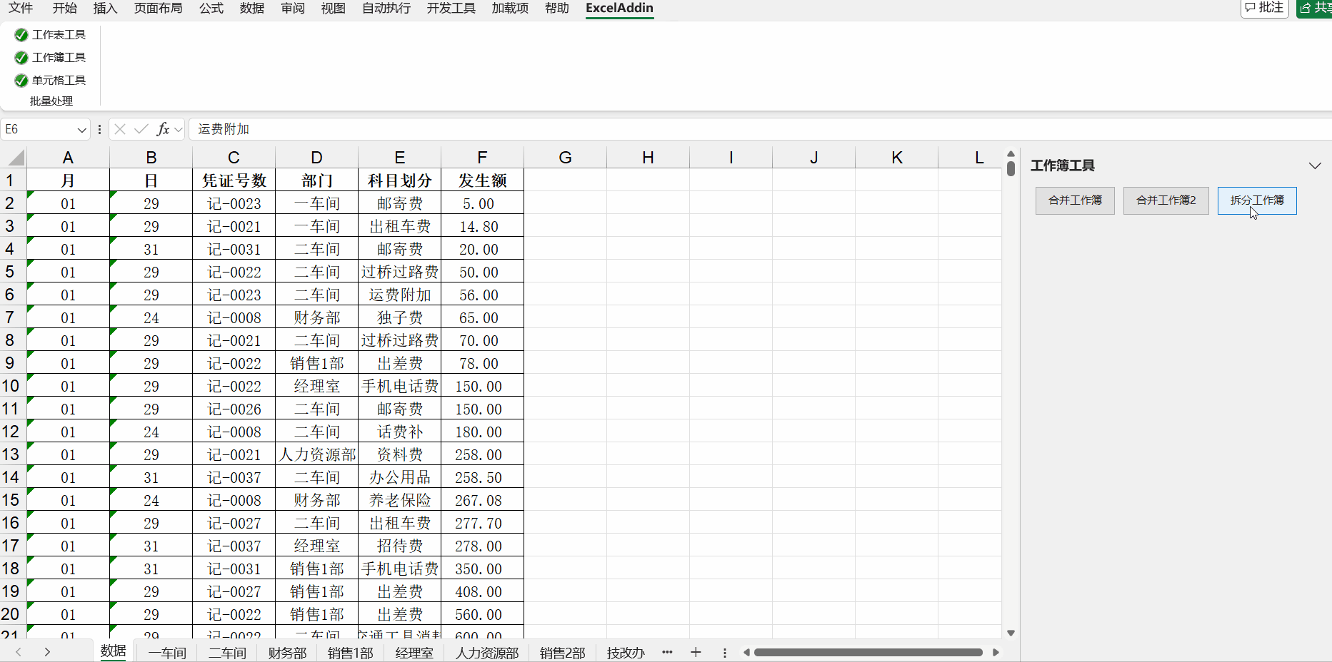Image resolution: width=1332 pixels, height=662 pixels.
Task: Click the 工作簿工具 green check icon
Action: (x=21, y=58)
